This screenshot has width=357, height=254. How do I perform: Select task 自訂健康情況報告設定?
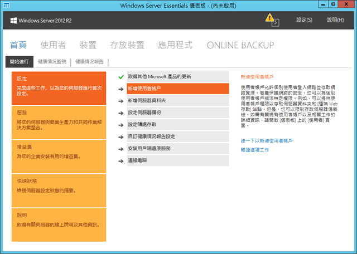[x=178, y=136]
